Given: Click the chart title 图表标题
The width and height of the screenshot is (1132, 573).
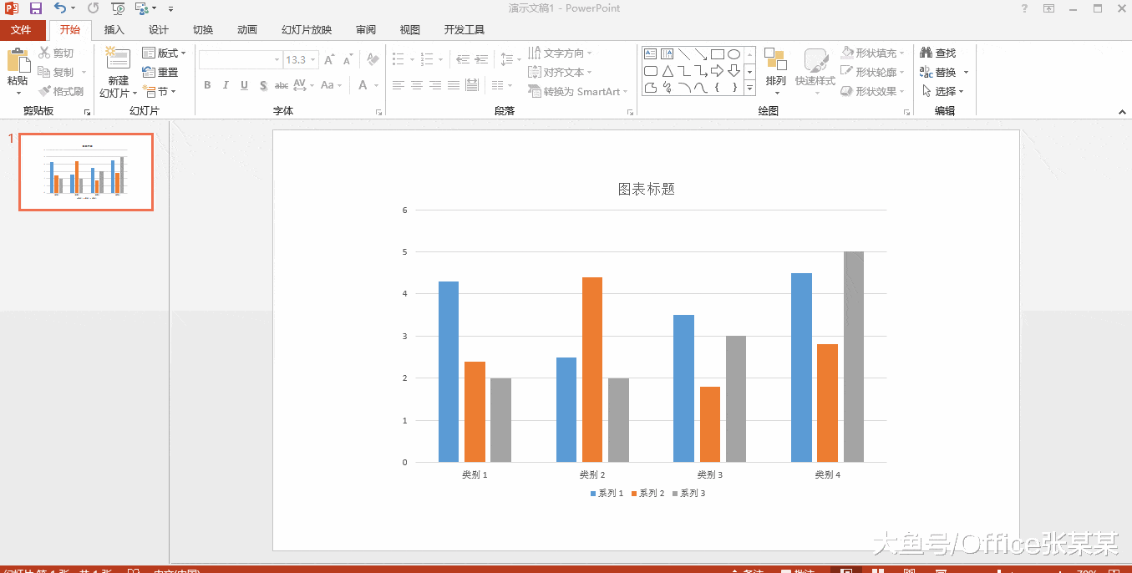Looking at the screenshot, I should [647, 190].
